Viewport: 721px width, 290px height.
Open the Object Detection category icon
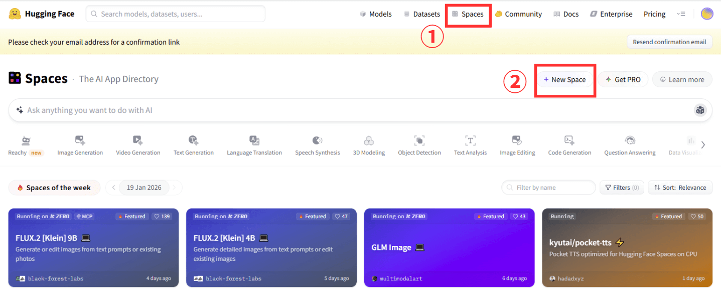(x=419, y=141)
